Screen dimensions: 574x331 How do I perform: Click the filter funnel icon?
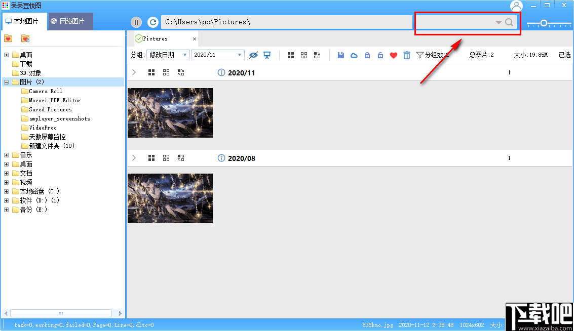click(x=419, y=55)
